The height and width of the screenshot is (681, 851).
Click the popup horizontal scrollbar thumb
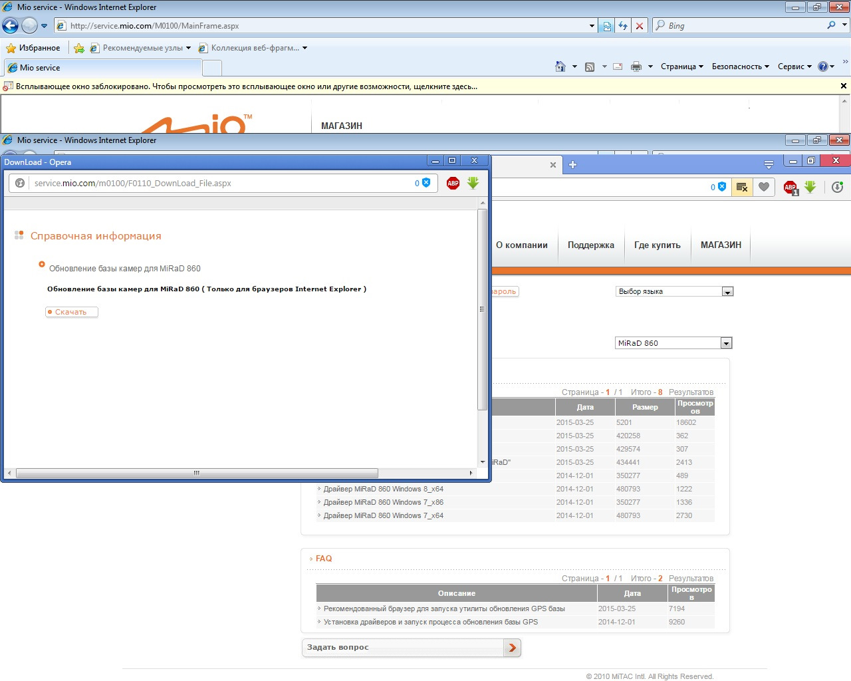pyautogui.click(x=197, y=473)
